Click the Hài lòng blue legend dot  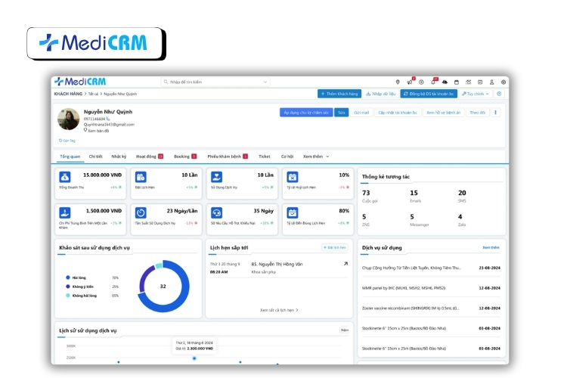(x=67, y=277)
